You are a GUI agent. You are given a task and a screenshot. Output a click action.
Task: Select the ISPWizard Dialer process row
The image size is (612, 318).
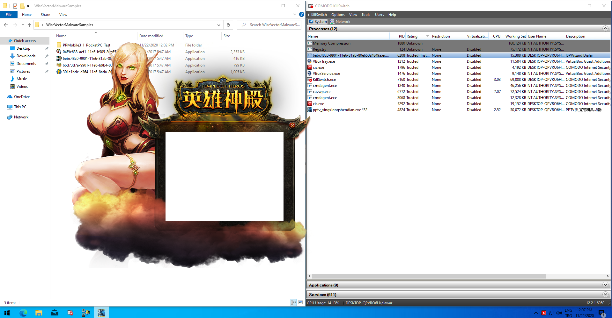point(459,55)
